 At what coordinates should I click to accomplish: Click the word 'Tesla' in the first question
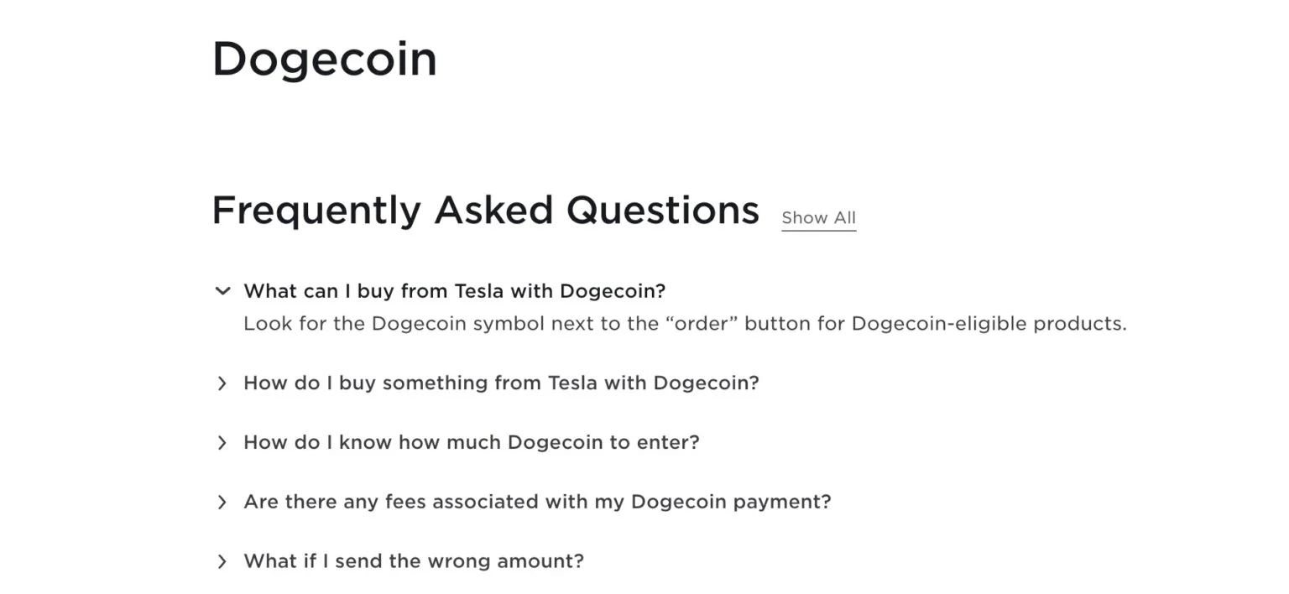click(x=478, y=291)
